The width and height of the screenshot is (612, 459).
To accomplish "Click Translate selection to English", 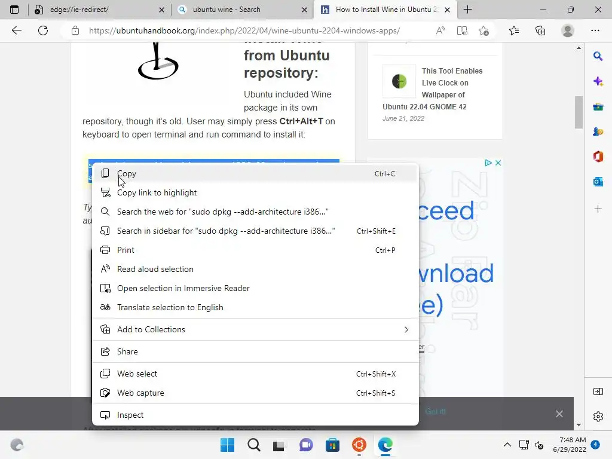I will (255, 308).
